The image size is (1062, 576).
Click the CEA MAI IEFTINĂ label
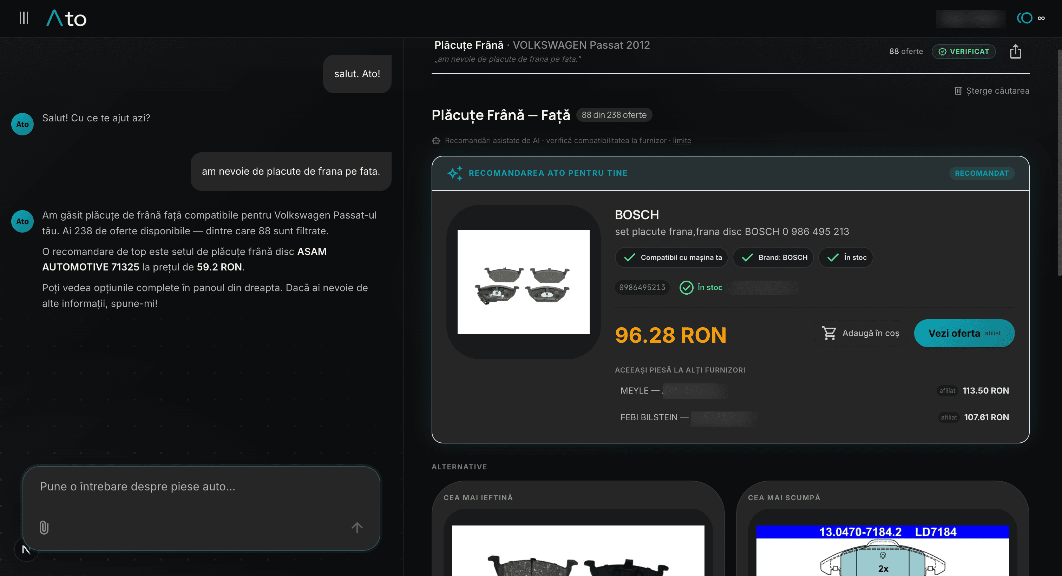[478, 497]
